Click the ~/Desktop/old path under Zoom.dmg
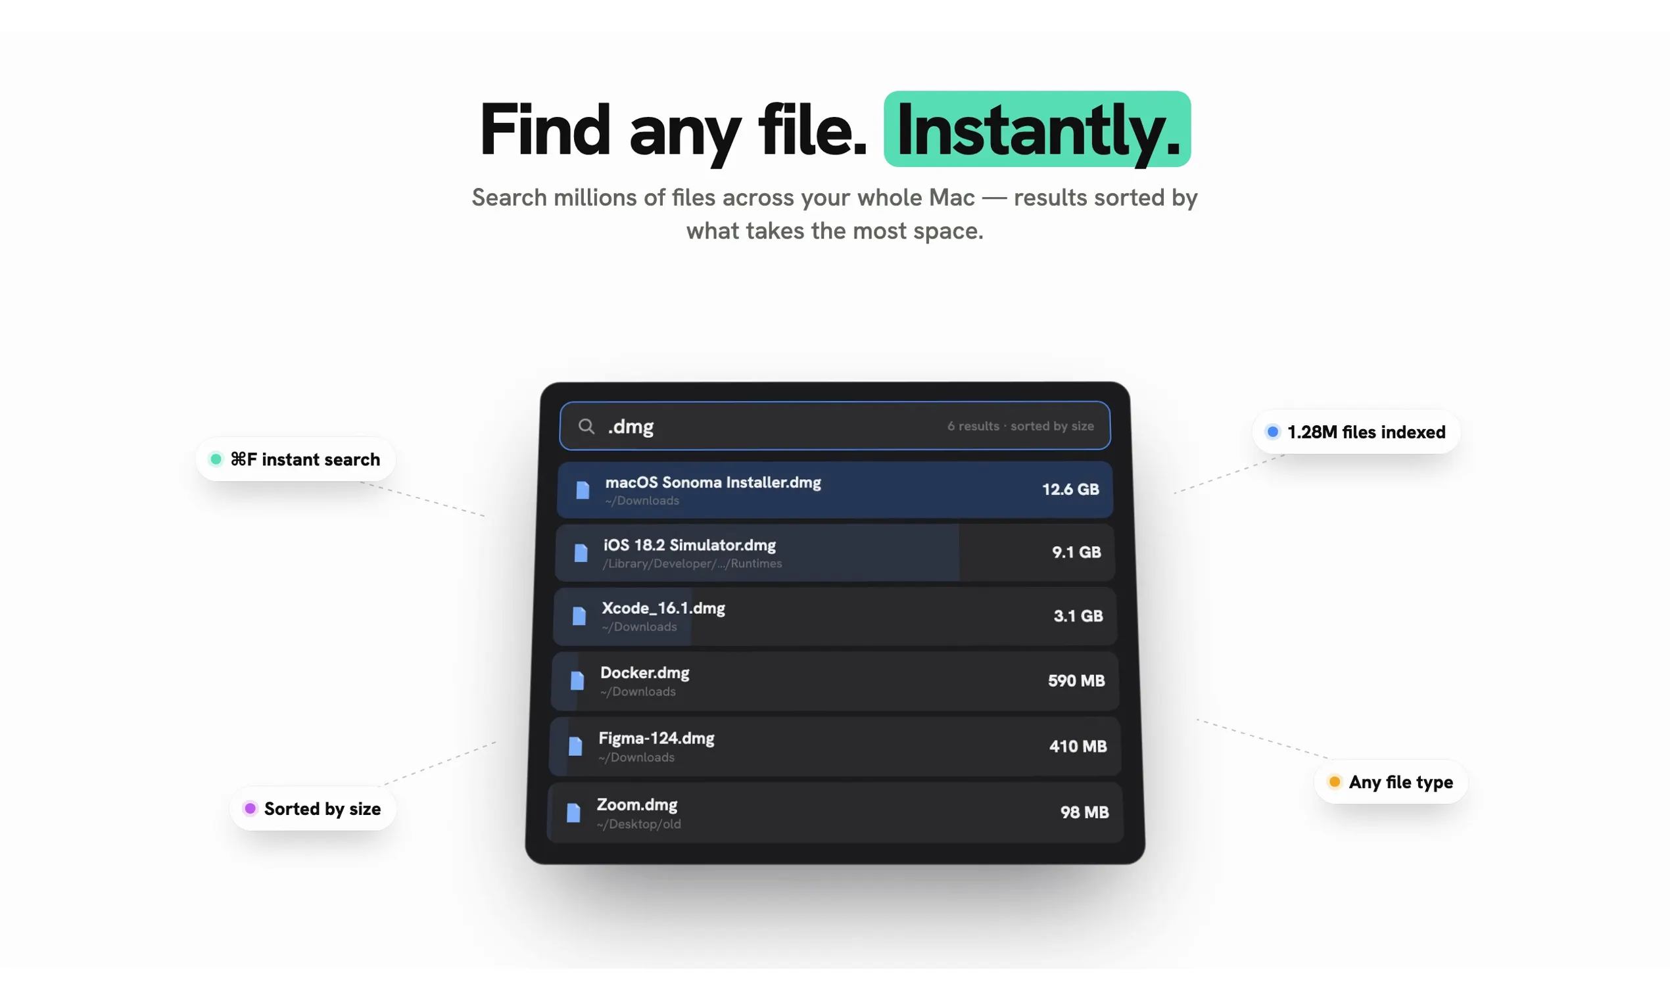The height and width of the screenshot is (999, 1670). (x=638, y=824)
